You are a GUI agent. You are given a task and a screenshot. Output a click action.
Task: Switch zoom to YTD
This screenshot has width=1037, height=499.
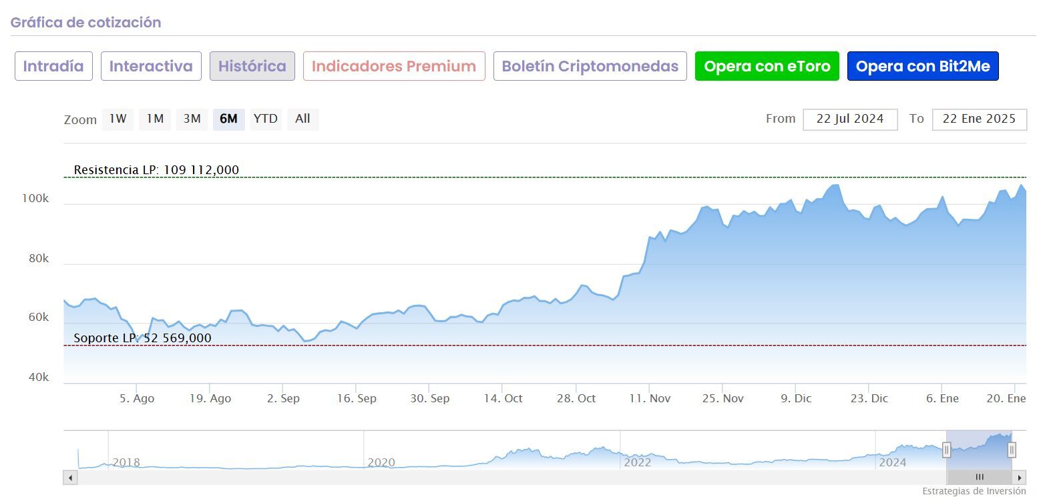[x=266, y=119]
